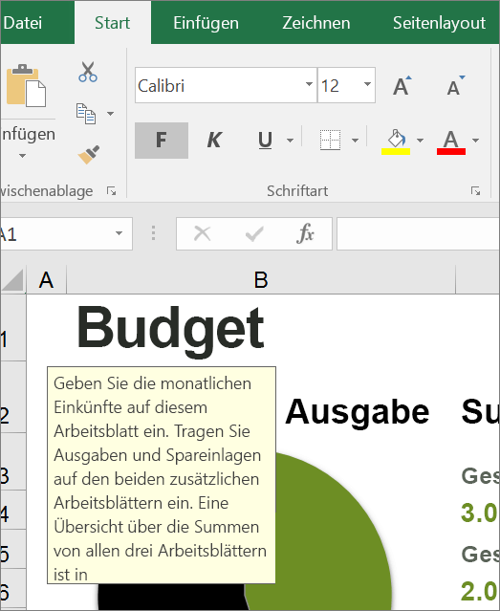Select row 3 header

(12, 462)
